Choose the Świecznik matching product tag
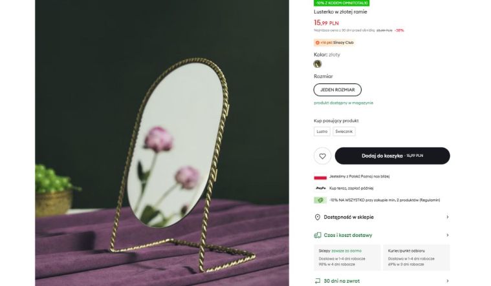Screen dimensions: 491x286 coord(344,132)
